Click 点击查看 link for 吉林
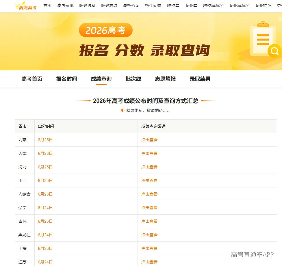Image resolution: width=282 pixels, height=266 pixels. click(149, 221)
